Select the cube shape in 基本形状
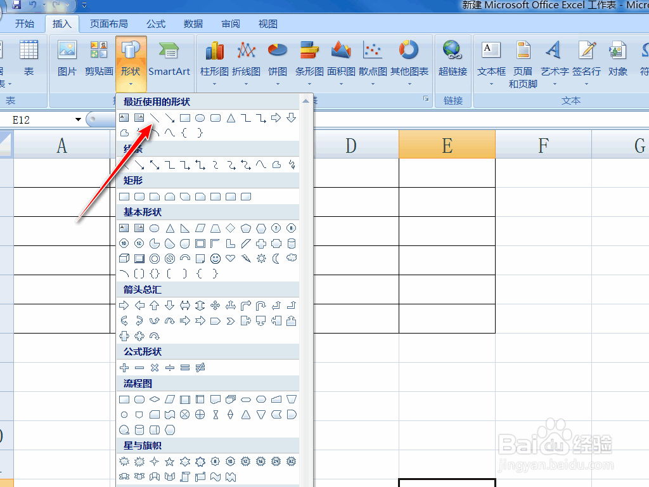The height and width of the screenshot is (487, 649). click(x=124, y=259)
